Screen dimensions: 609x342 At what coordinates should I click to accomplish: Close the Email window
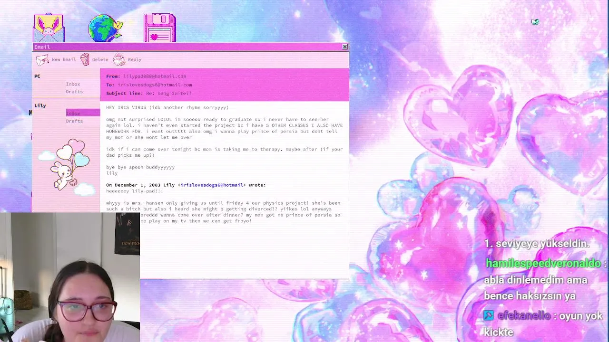click(345, 47)
